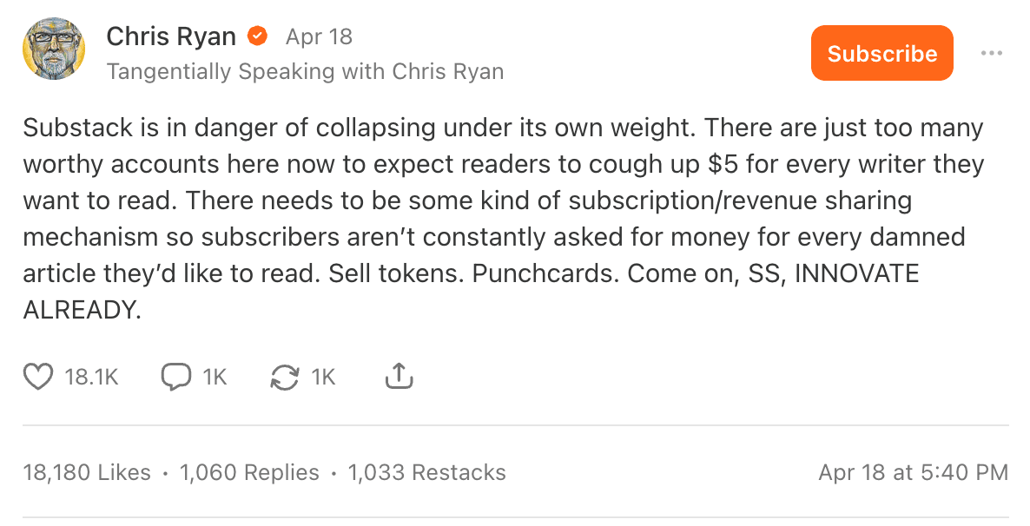Show the 1,033 Restacks list
The width and height of the screenshot is (1030, 526).
(426, 472)
